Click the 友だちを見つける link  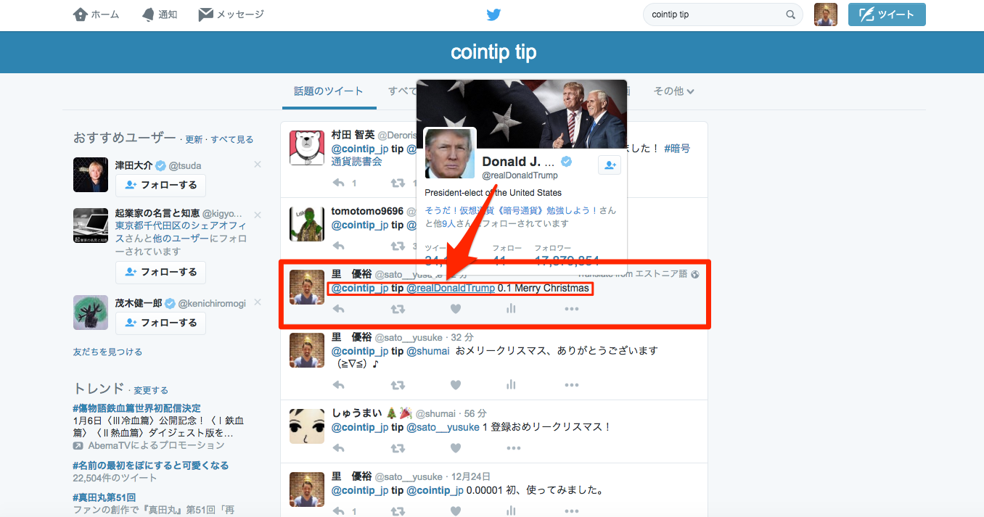click(107, 352)
